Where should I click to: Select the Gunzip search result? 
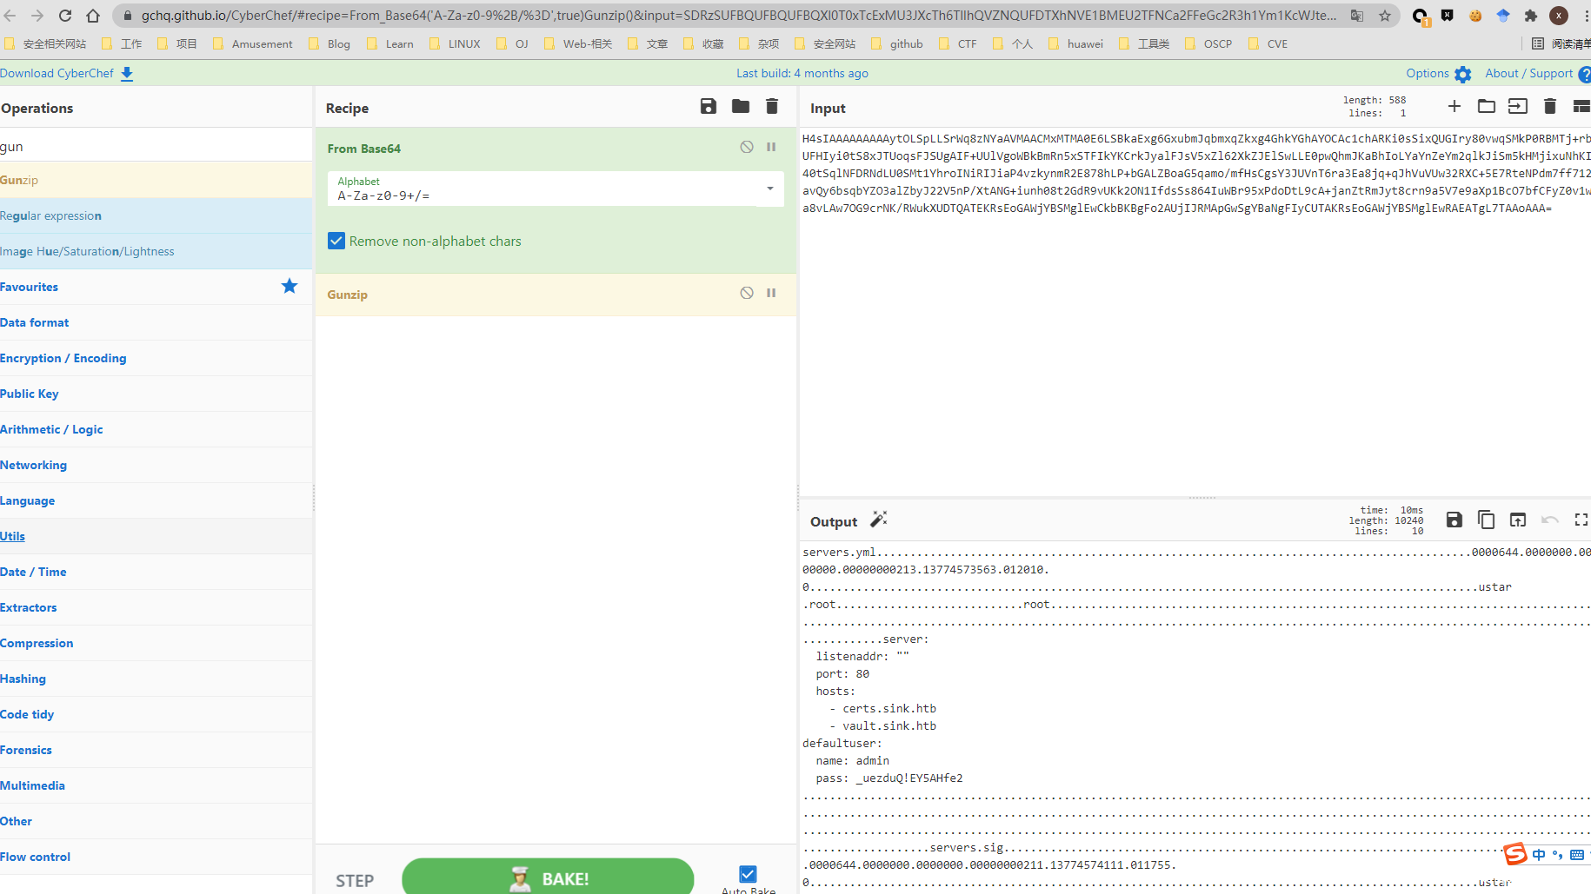point(19,180)
